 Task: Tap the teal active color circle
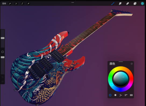tap(142, 4)
